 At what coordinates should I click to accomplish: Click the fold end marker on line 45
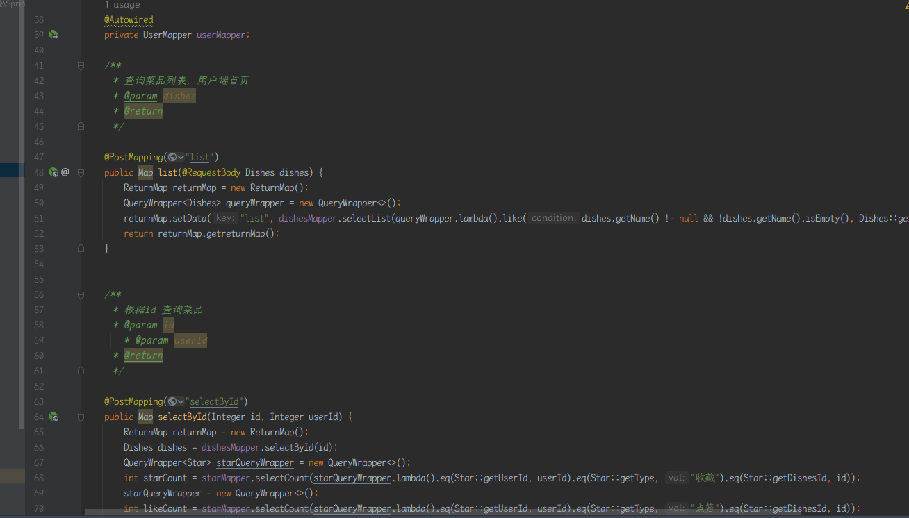pyautogui.click(x=81, y=126)
